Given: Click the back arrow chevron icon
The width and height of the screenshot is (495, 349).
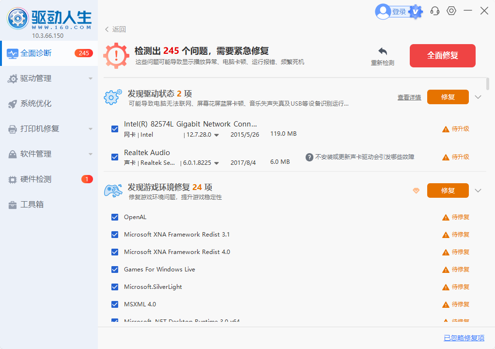Looking at the screenshot, I should [x=107, y=30].
